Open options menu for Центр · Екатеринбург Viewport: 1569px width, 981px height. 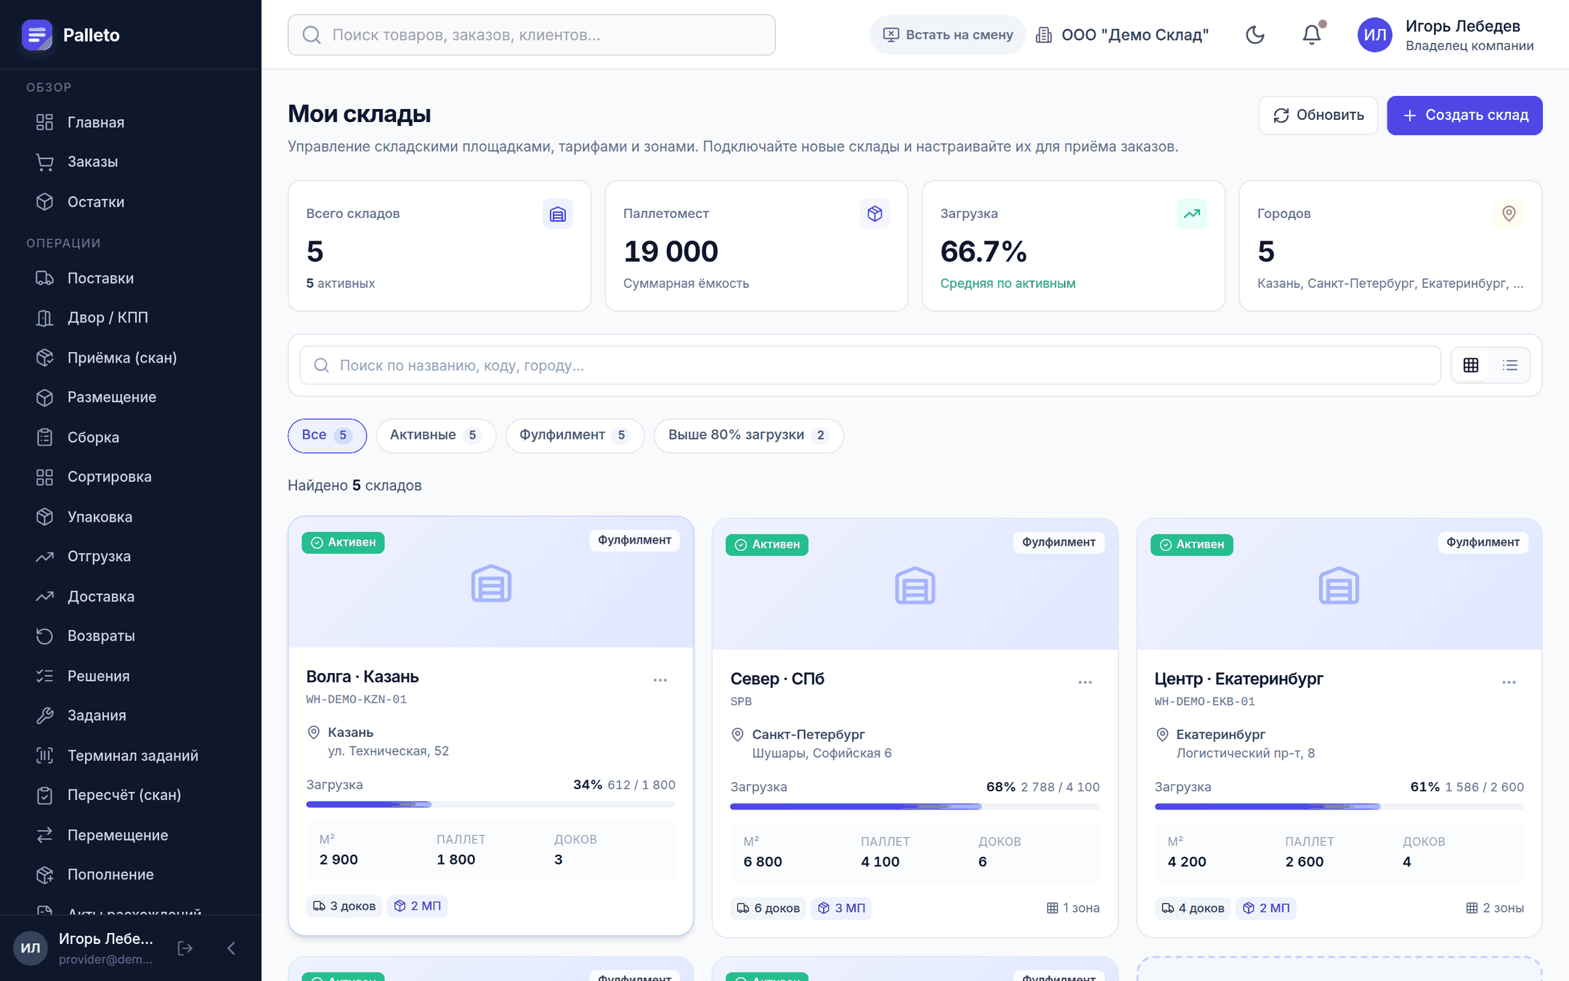coord(1509,682)
